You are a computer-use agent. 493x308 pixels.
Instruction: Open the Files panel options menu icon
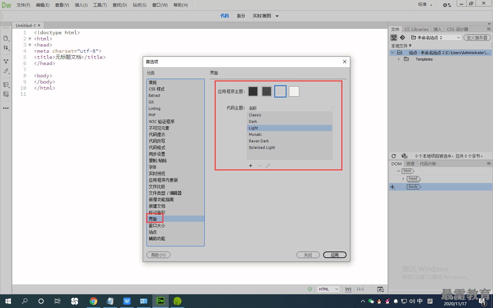[x=489, y=29]
